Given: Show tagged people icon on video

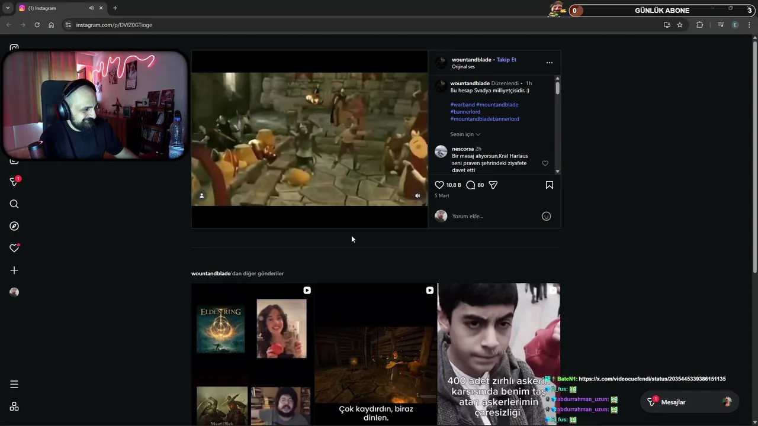Looking at the screenshot, I should 201,196.
